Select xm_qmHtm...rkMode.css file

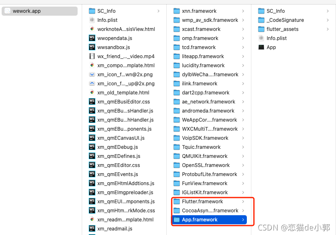(x=124, y=210)
